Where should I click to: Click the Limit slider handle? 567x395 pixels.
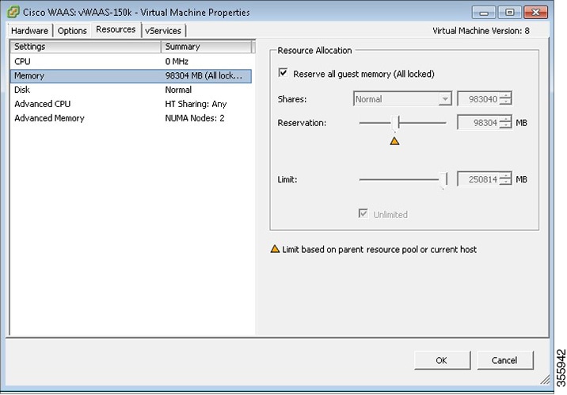click(443, 180)
